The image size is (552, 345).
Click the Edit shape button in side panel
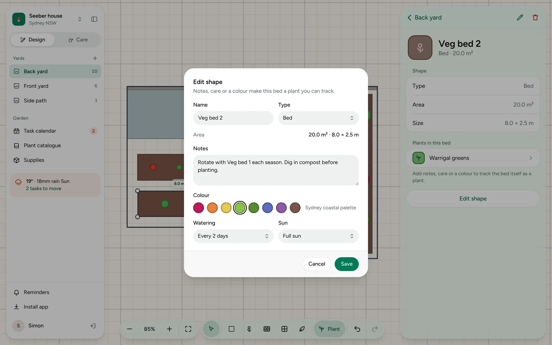(x=473, y=199)
